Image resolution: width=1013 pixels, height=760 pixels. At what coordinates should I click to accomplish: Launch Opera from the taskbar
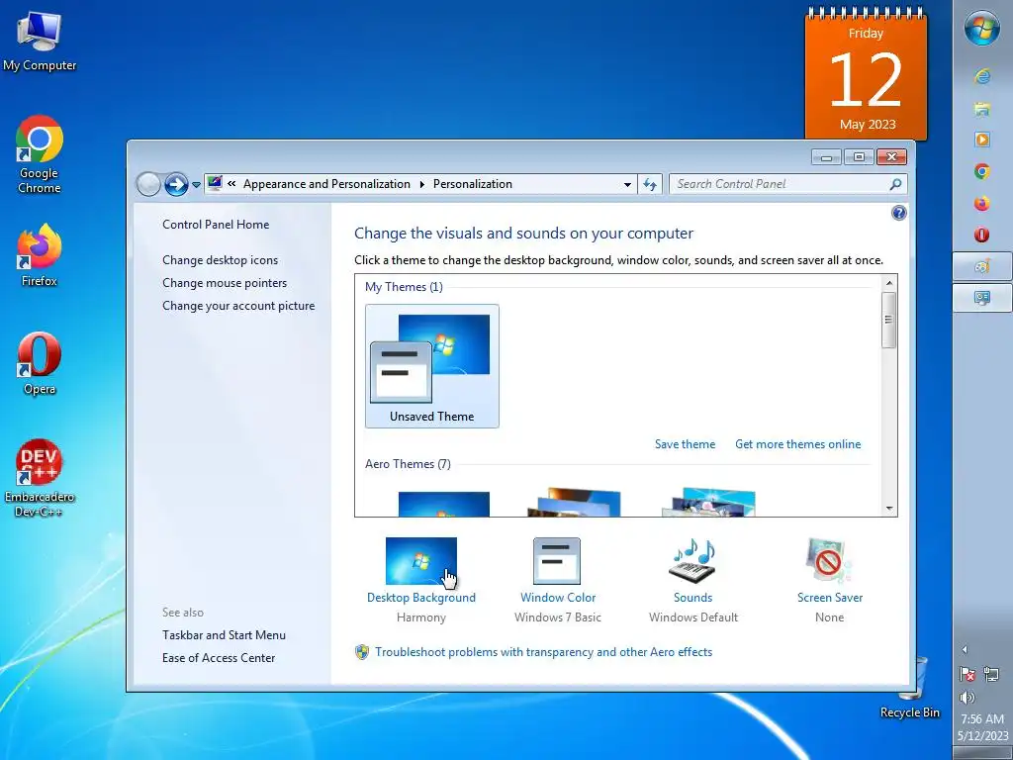(x=982, y=235)
